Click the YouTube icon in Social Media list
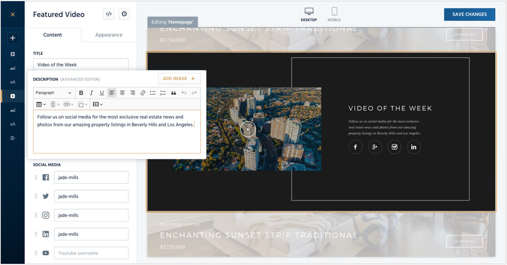 point(46,253)
